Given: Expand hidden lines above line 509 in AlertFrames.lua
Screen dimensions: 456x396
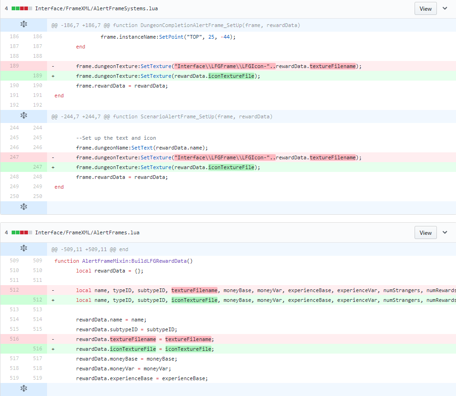Looking at the screenshot, I should pos(24,248).
